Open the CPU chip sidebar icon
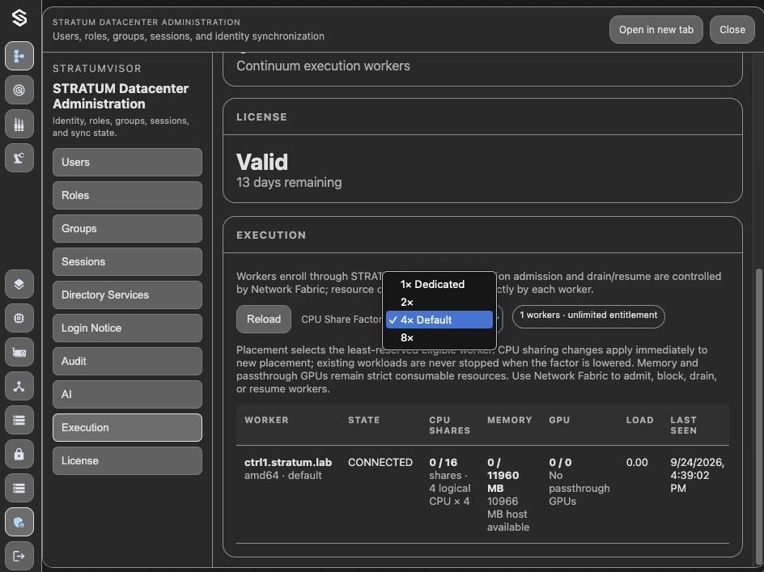 click(19, 318)
